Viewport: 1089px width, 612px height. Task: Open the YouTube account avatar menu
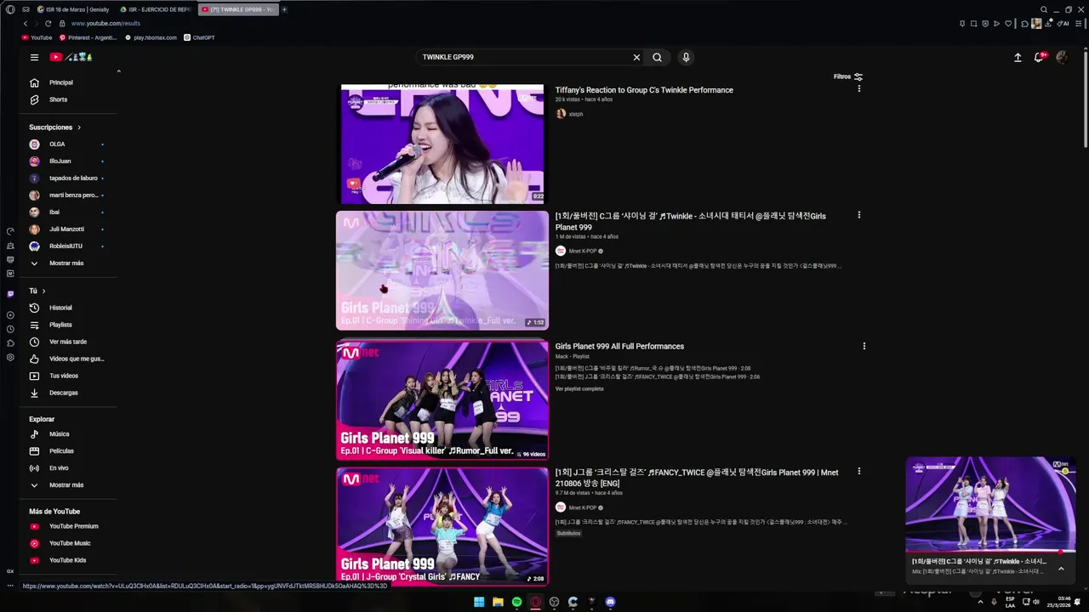(x=1062, y=57)
